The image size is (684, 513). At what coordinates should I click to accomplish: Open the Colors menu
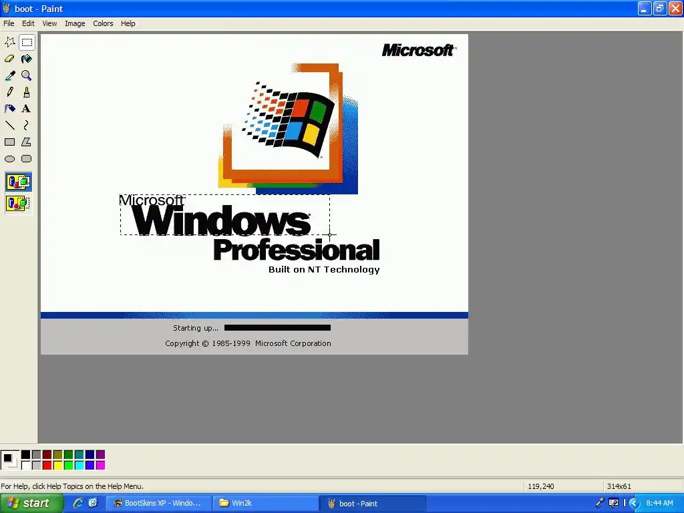tap(103, 23)
